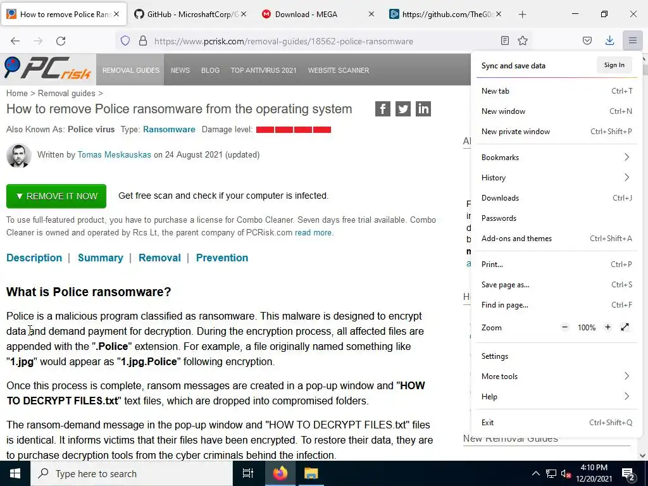
Task: Expand the History submenu
Action: tap(556, 177)
